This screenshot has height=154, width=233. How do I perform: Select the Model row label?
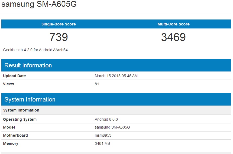click(9, 127)
